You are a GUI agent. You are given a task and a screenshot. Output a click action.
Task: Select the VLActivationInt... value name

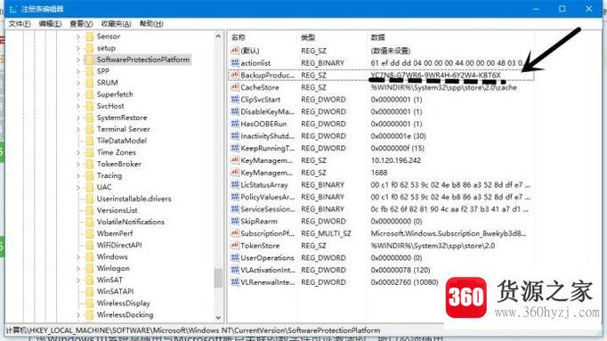click(268, 270)
